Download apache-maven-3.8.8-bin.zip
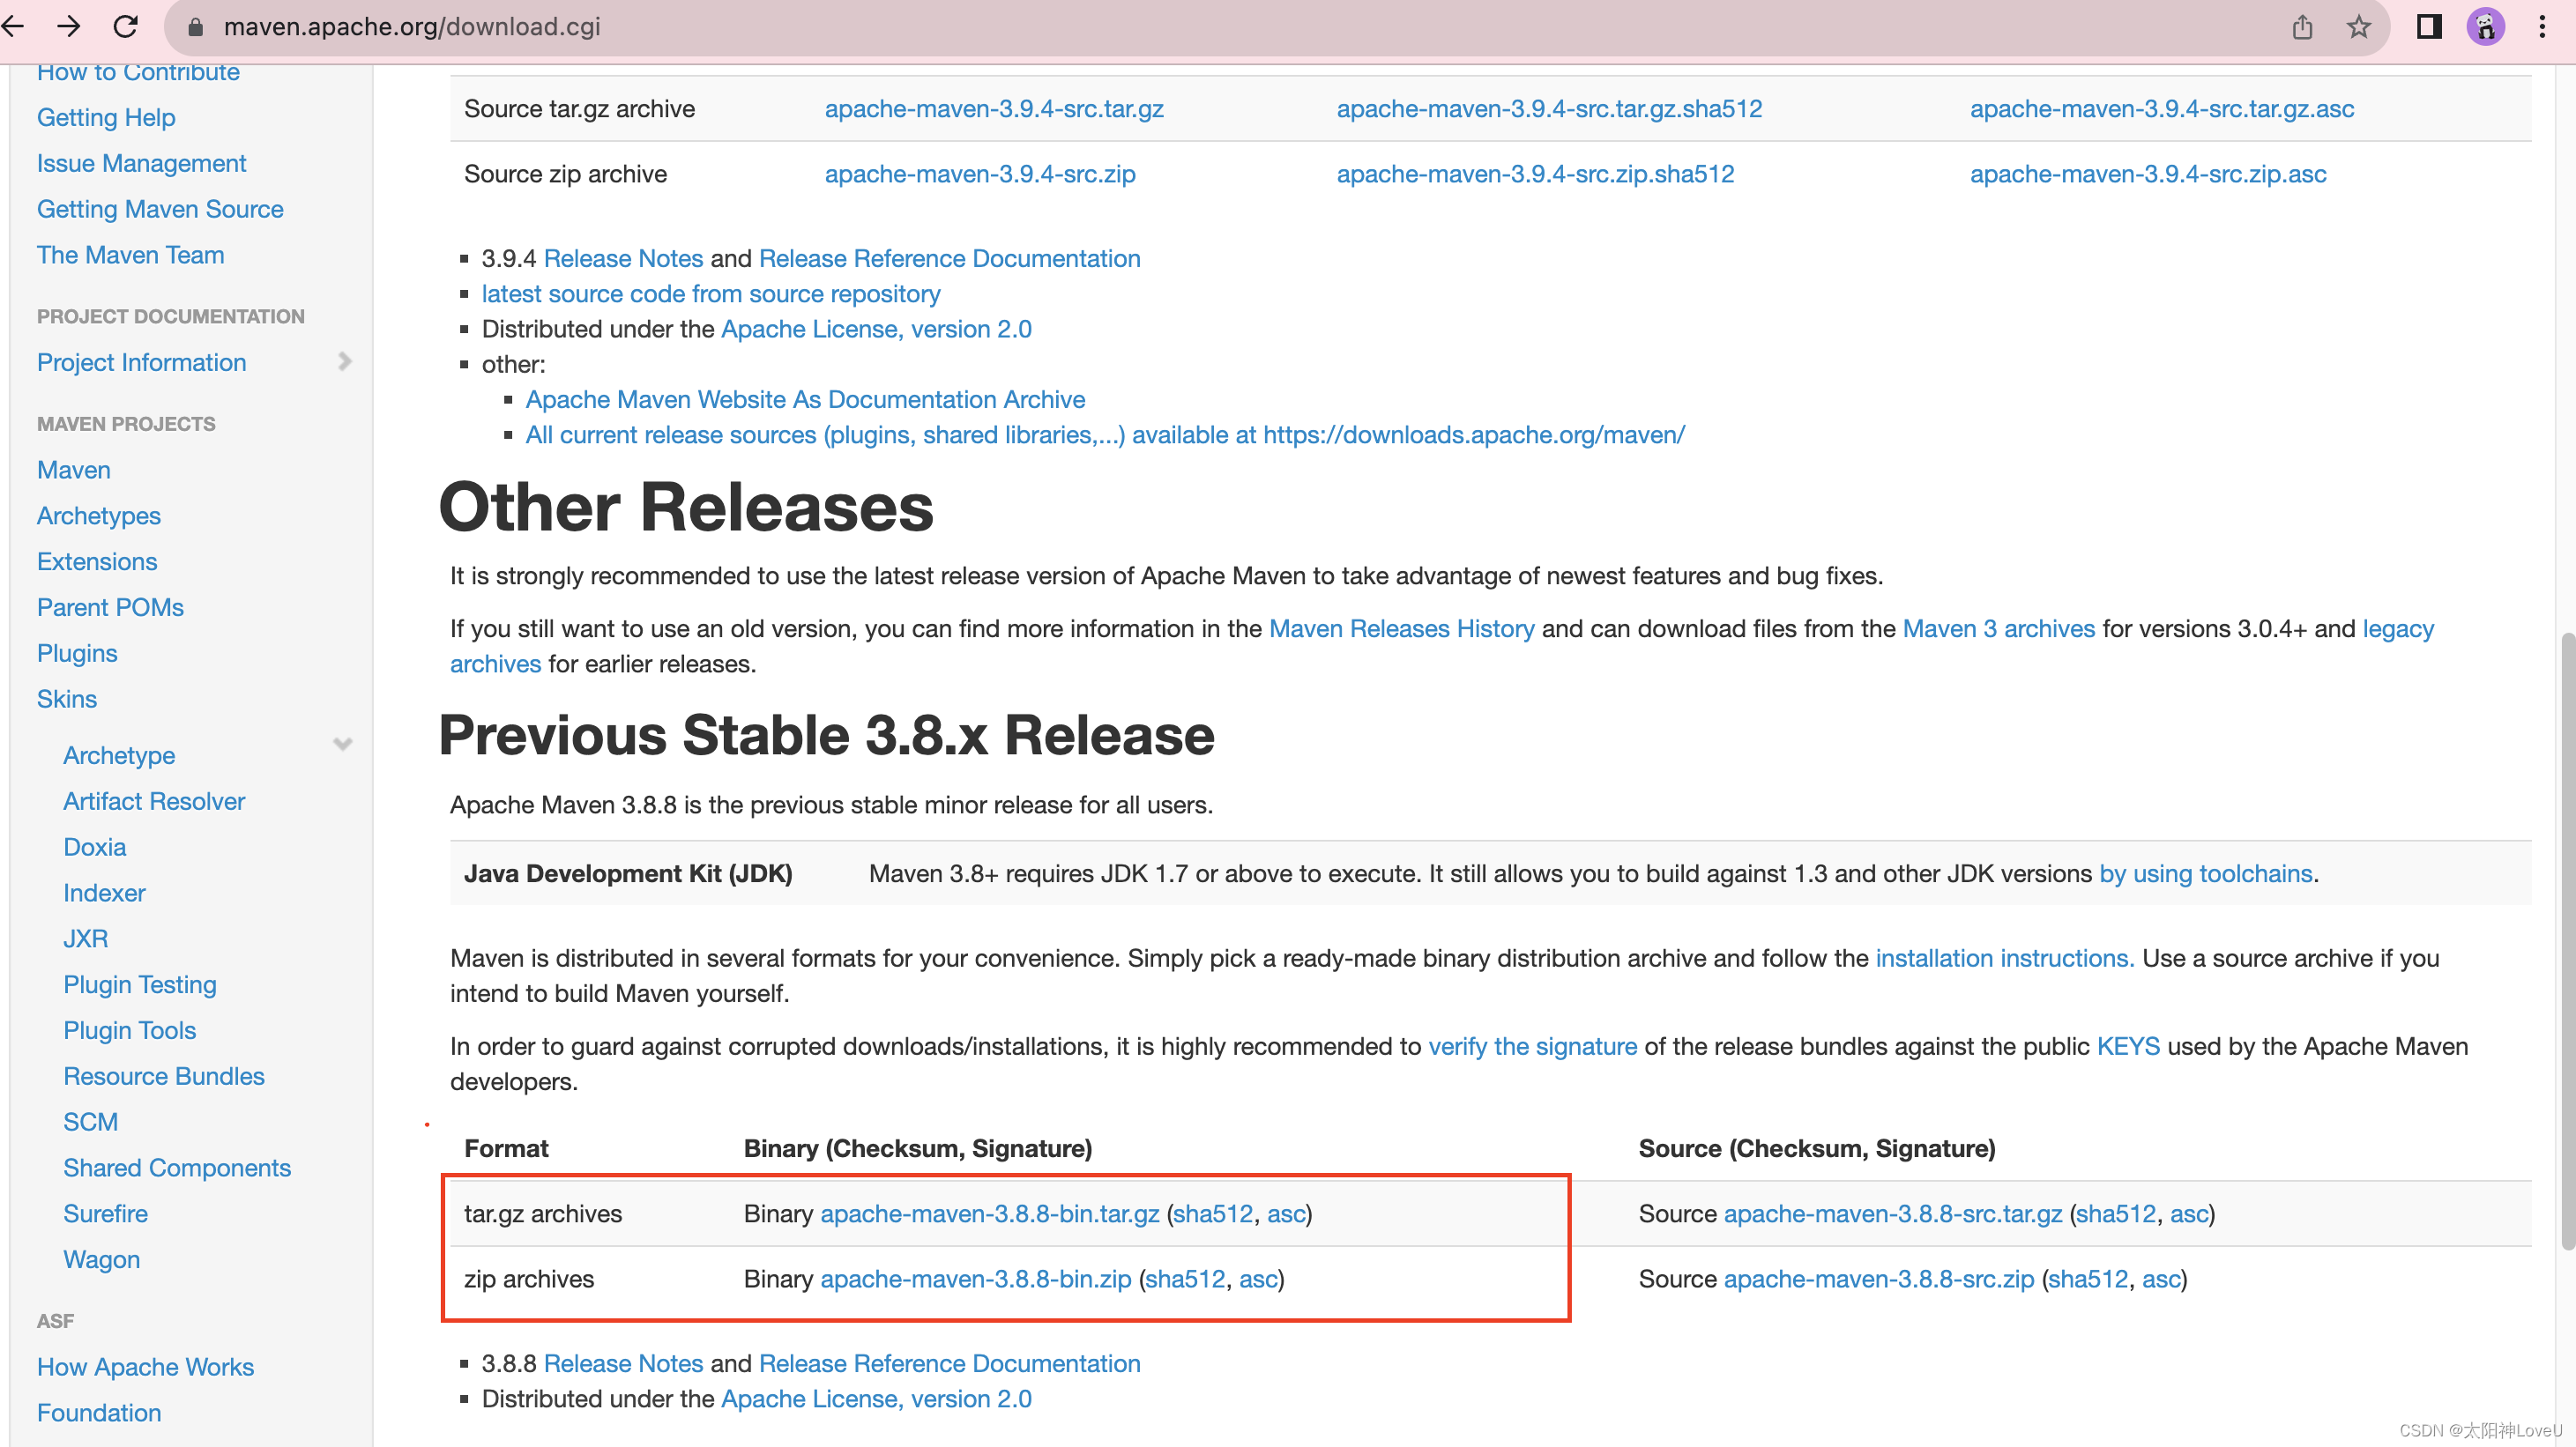 click(975, 1279)
